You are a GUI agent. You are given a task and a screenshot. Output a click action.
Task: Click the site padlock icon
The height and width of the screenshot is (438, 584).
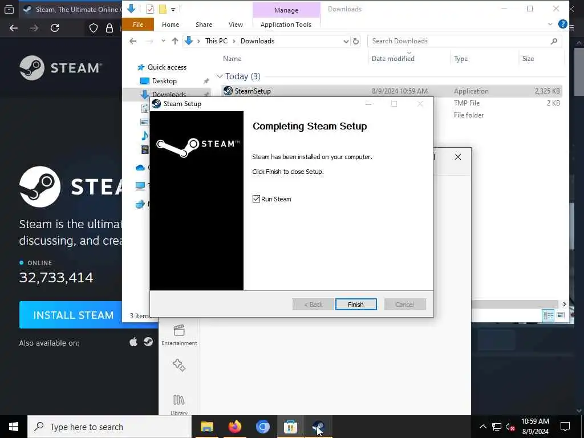(x=109, y=28)
